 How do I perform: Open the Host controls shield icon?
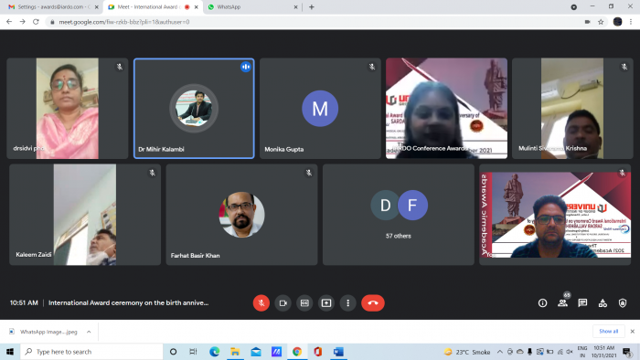[623, 303]
